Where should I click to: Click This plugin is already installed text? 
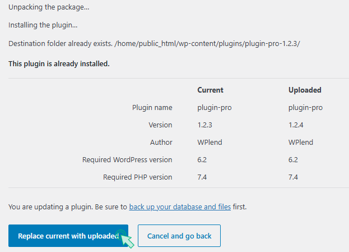click(x=59, y=64)
